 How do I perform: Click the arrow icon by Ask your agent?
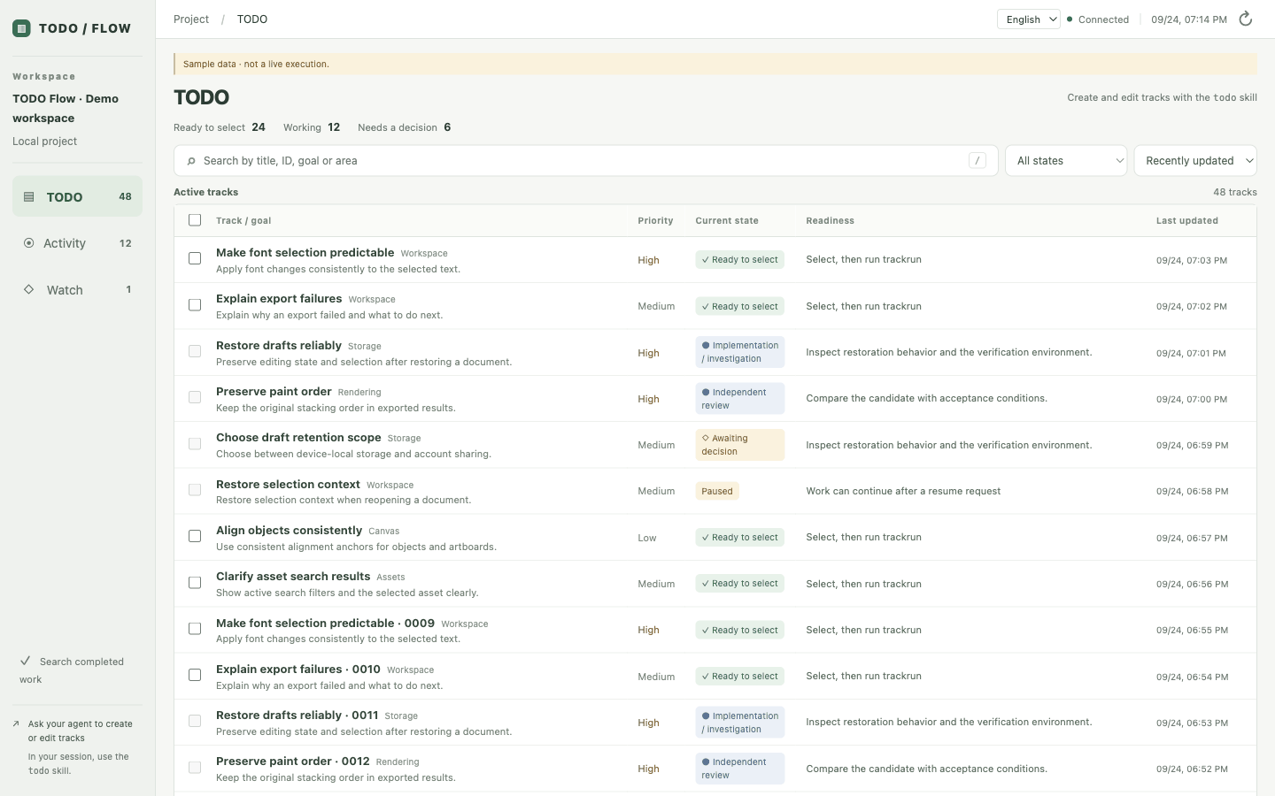(x=16, y=723)
